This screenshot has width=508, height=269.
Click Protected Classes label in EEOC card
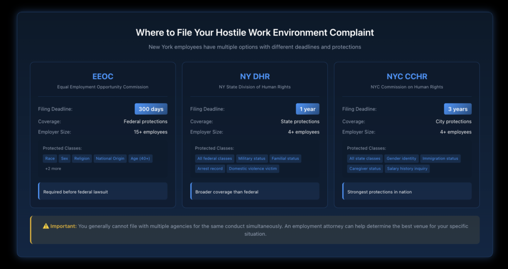62,148
